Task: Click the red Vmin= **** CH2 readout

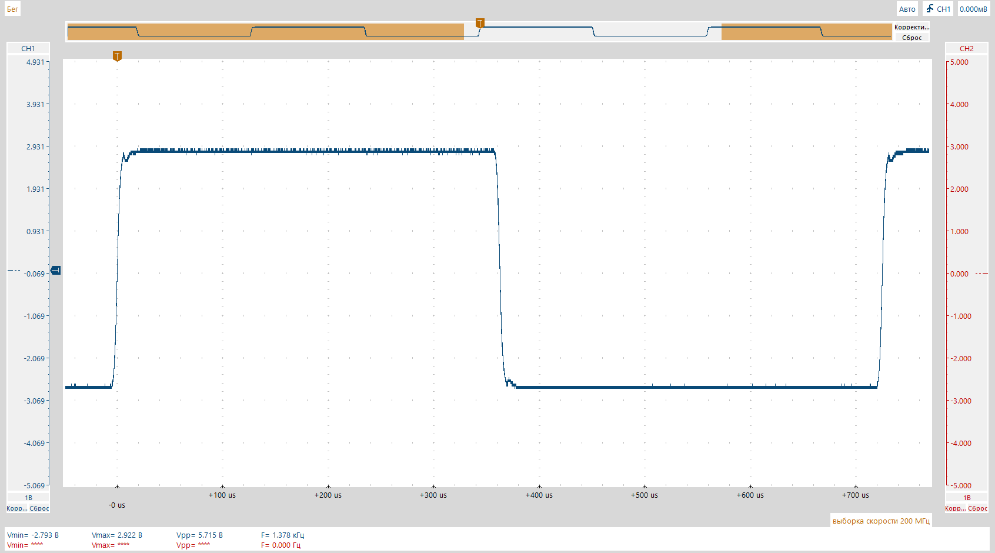Action: click(25, 545)
